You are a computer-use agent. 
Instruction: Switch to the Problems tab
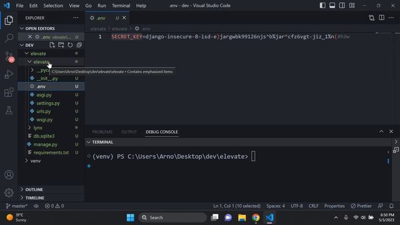102,132
